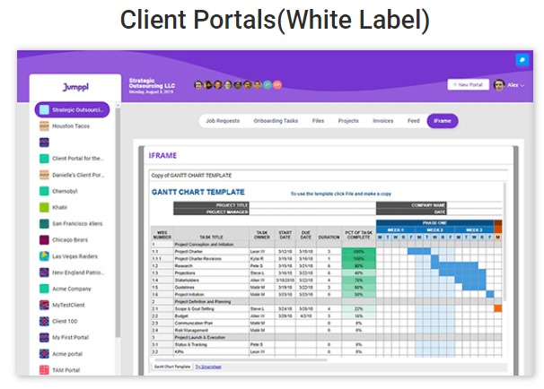Click the sidebar vertical scrollbar
The height and width of the screenshot is (389, 544).
click(x=118, y=221)
